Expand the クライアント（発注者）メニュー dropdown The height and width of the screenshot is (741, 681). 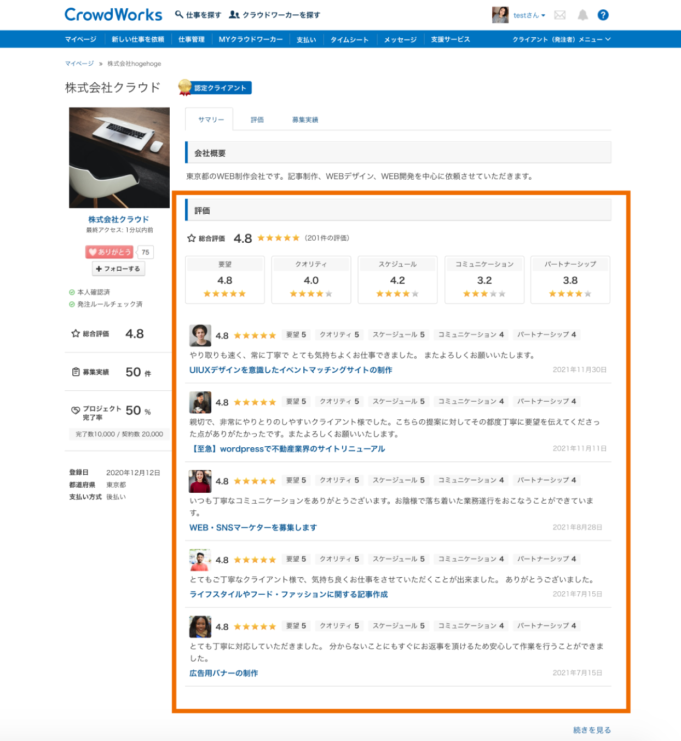coord(561,39)
